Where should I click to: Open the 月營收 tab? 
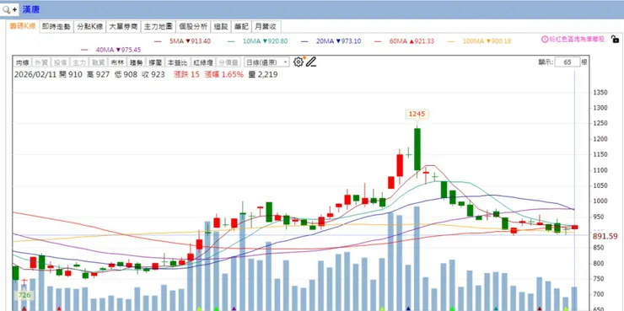pos(266,27)
